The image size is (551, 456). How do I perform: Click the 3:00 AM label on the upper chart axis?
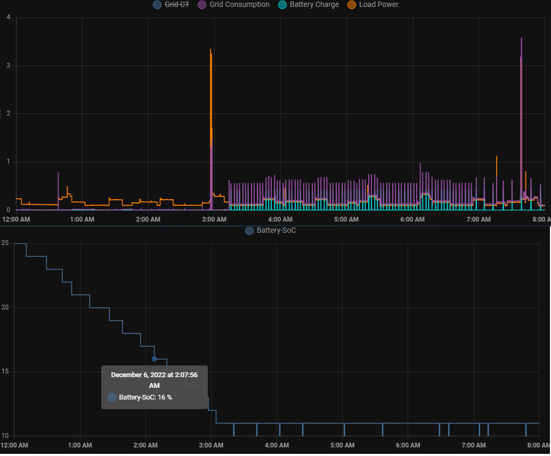coord(214,219)
